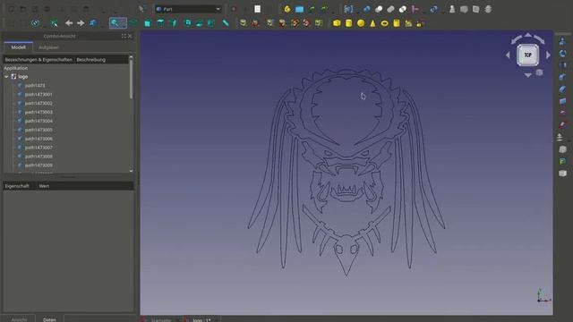Screen dimensions: 573x322
Task: Open the Startseite document tab
Action: click(161, 320)
